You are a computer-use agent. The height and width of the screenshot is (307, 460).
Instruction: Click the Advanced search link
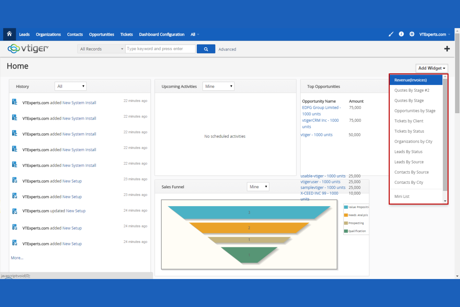(x=227, y=49)
